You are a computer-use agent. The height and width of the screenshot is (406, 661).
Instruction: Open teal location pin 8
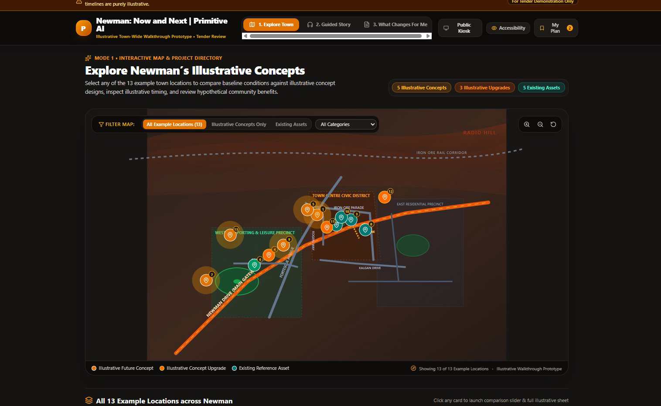pos(365,229)
